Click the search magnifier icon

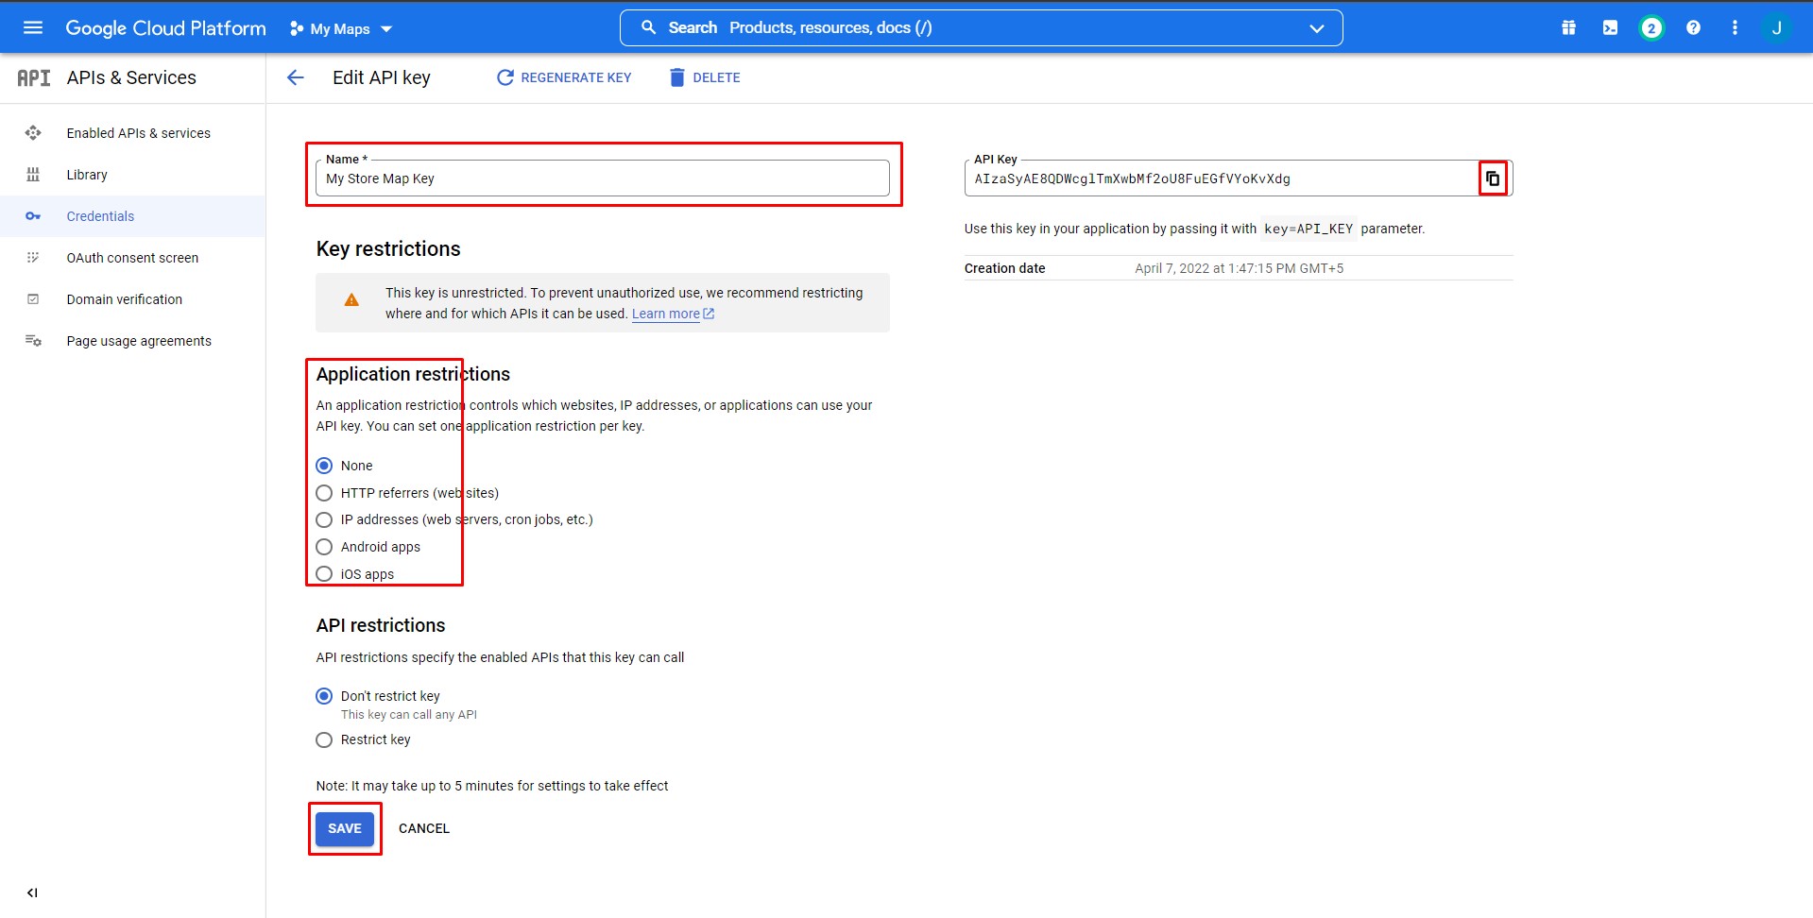(648, 27)
